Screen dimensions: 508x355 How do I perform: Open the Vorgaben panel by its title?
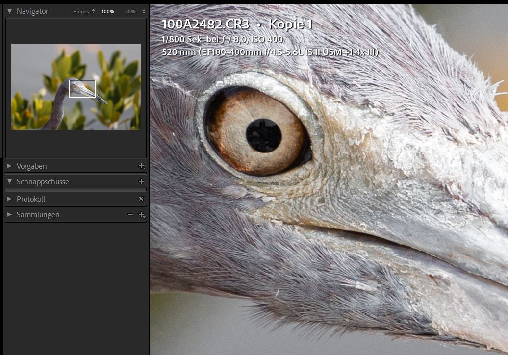(x=32, y=166)
